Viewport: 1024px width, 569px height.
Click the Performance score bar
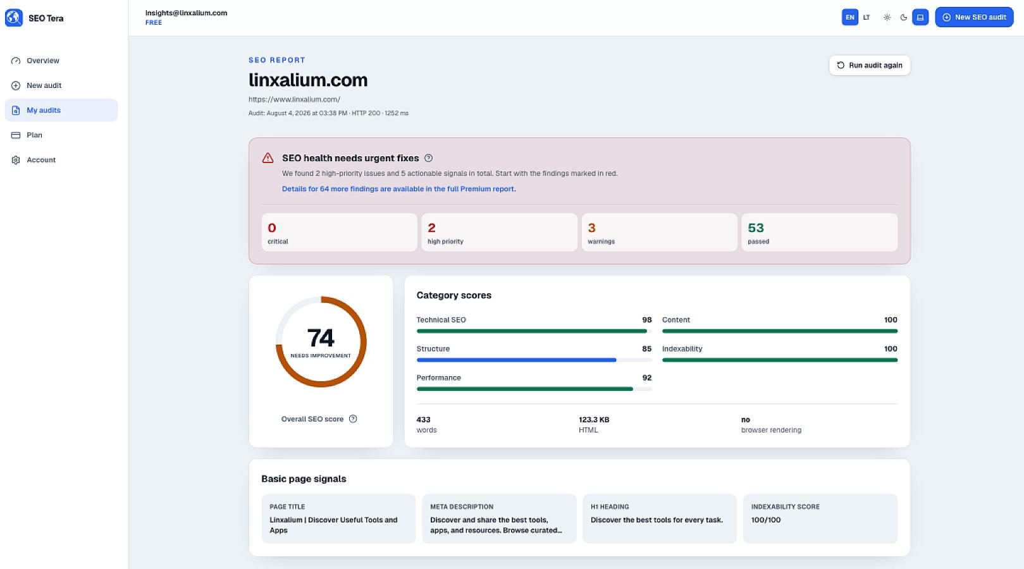click(x=534, y=389)
